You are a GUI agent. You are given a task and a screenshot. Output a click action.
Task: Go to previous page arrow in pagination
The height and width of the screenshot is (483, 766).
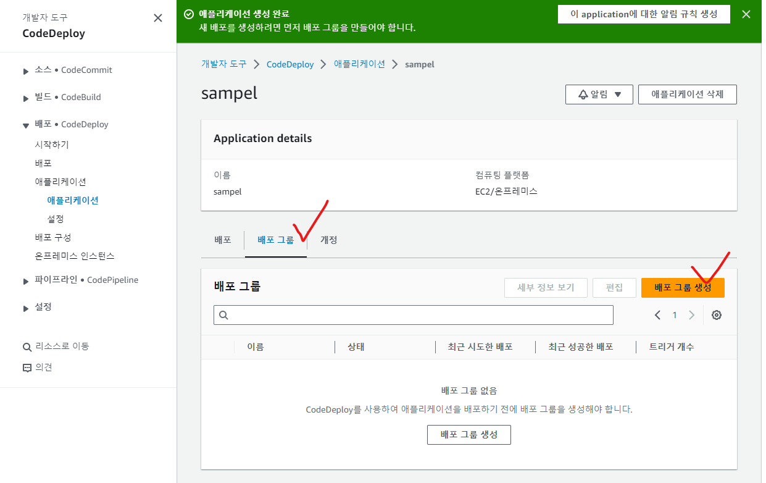657,315
